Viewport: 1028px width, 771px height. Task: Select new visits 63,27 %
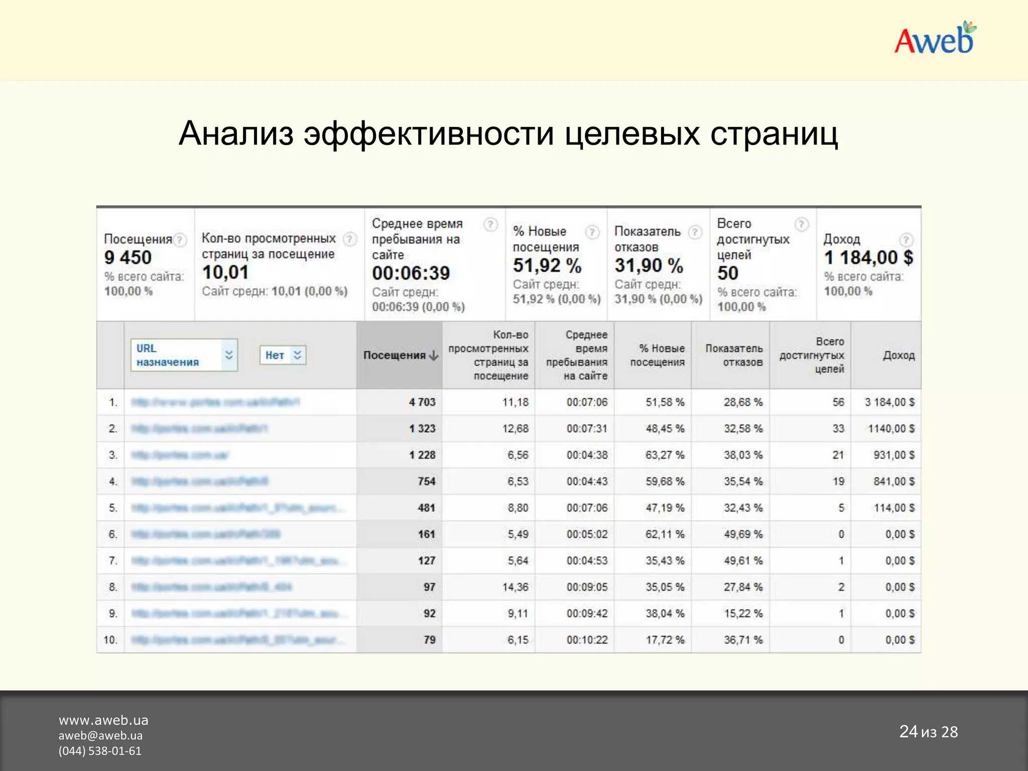[665, 455]
